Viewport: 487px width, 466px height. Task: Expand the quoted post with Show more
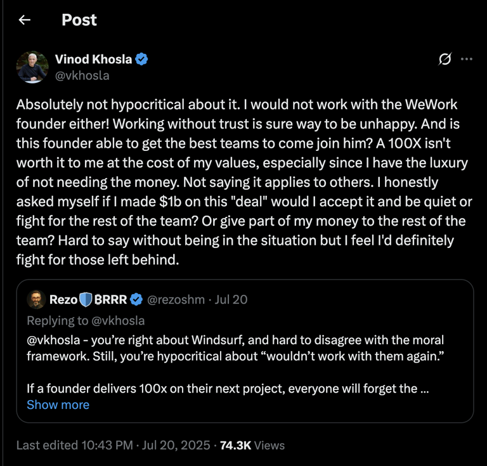(58, 405)
